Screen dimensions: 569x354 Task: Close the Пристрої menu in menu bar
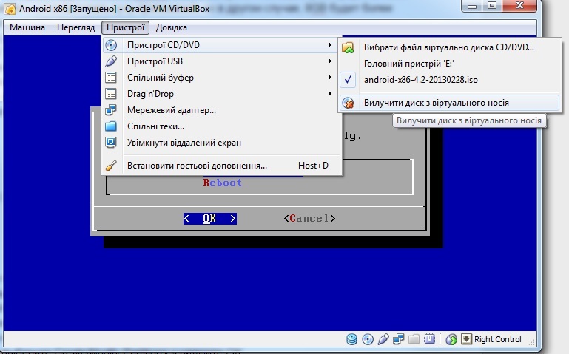(126, 27)
